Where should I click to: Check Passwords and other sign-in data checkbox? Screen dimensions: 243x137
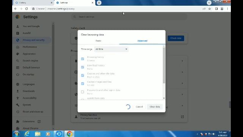(82, 92)
